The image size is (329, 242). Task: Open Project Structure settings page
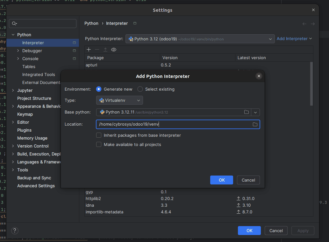34,99
